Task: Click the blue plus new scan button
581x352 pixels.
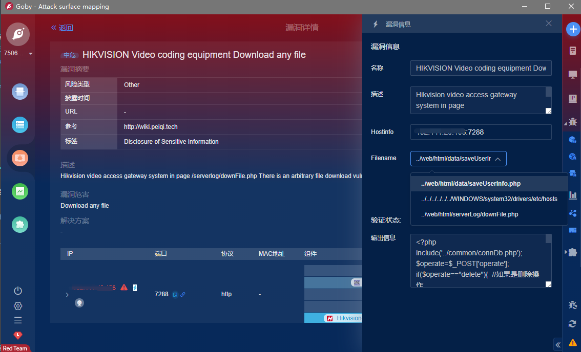Action: coord(572,30)
